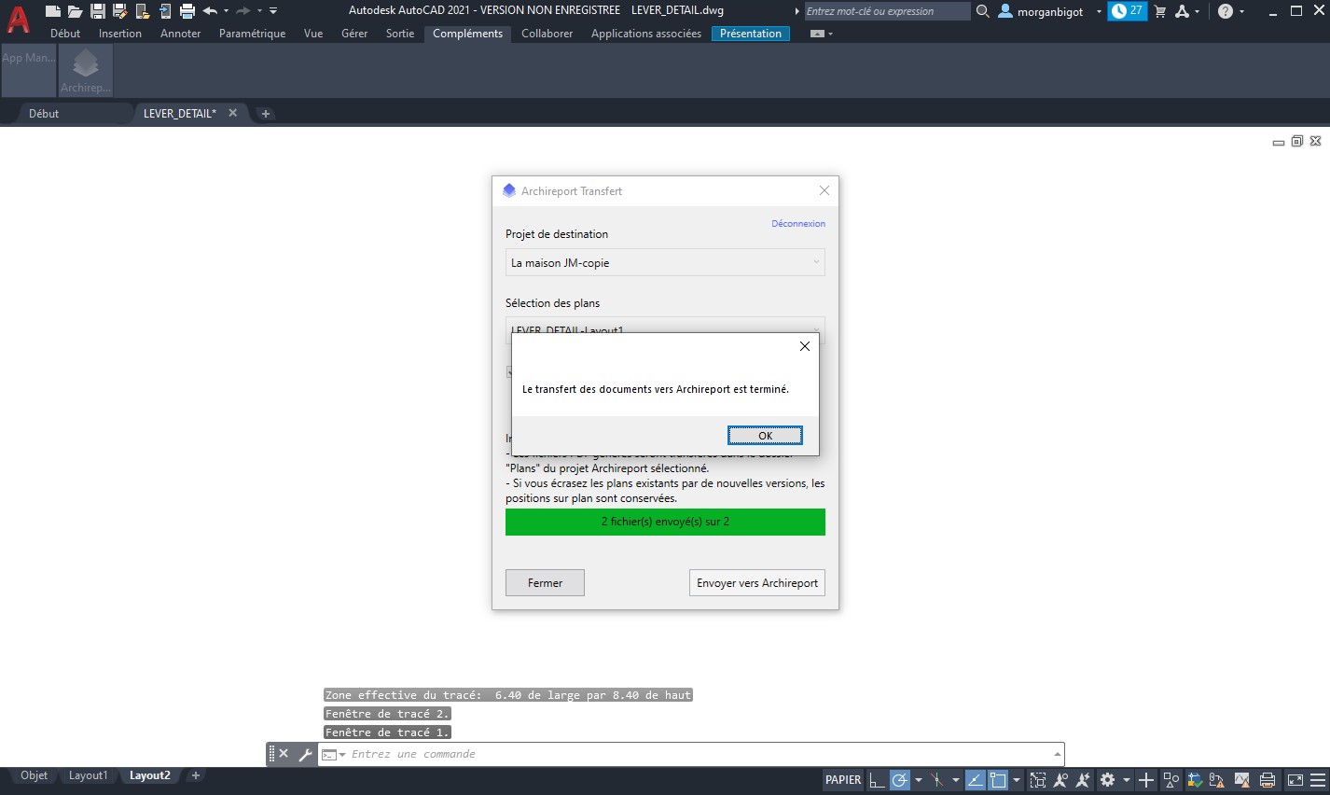Open the Début ribbon tab
Image resolution: width=1330 pixels, height=795 pixels.
click(65, 34)
